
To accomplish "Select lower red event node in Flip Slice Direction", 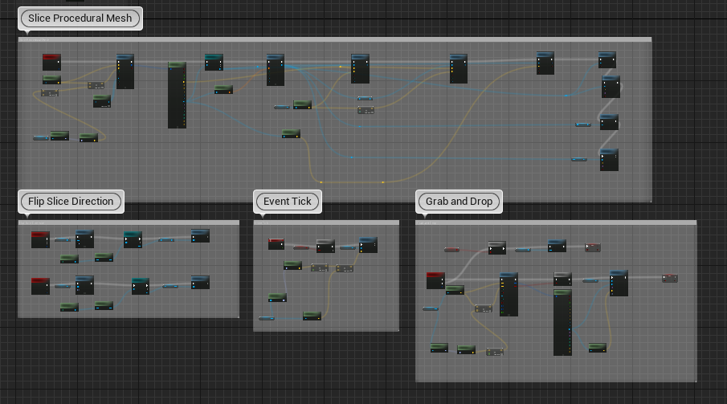I will (40, 286).
